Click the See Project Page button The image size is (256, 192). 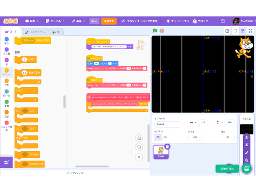click(139, 21)
